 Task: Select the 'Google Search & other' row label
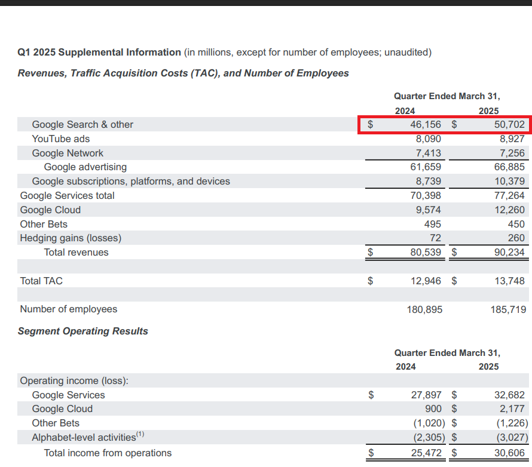click(82, 124)
